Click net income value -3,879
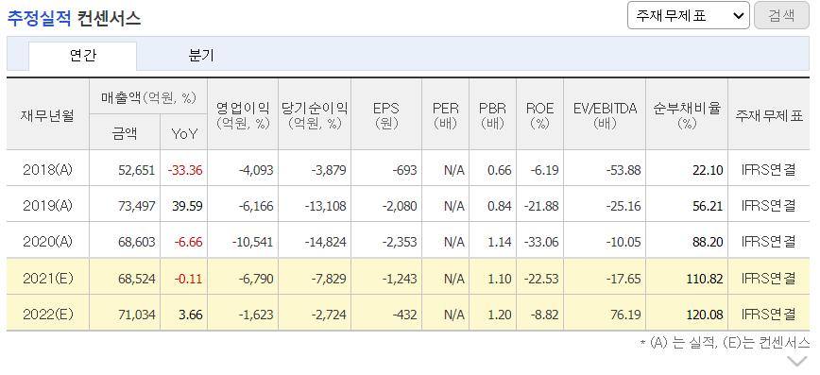 click(329, 171)
